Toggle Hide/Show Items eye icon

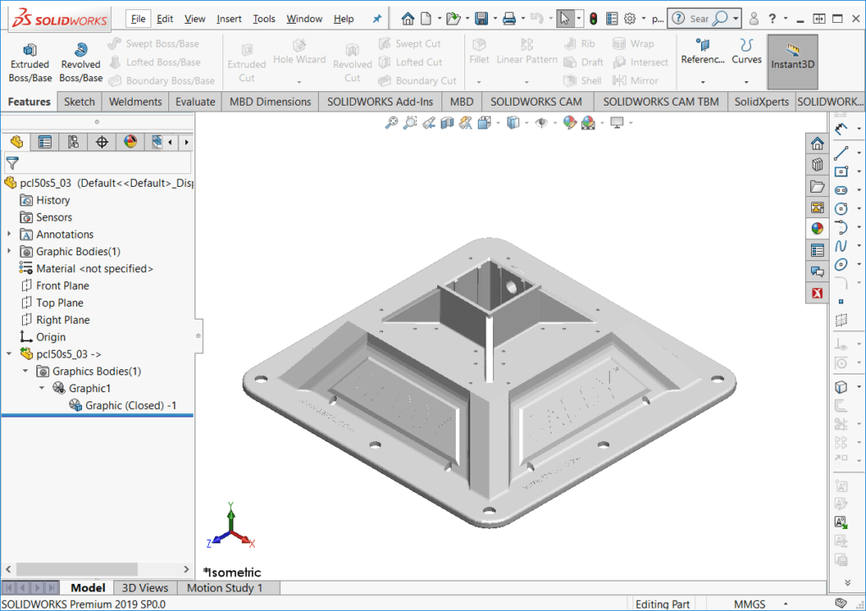541,123
